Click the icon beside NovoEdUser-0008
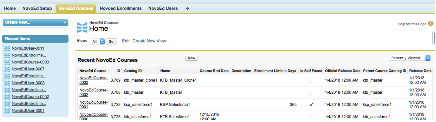436x122 pixels. pyautogui.click(x=7, y=83)
